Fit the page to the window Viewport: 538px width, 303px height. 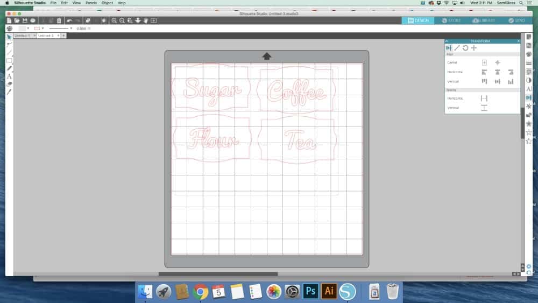(154, 20)
